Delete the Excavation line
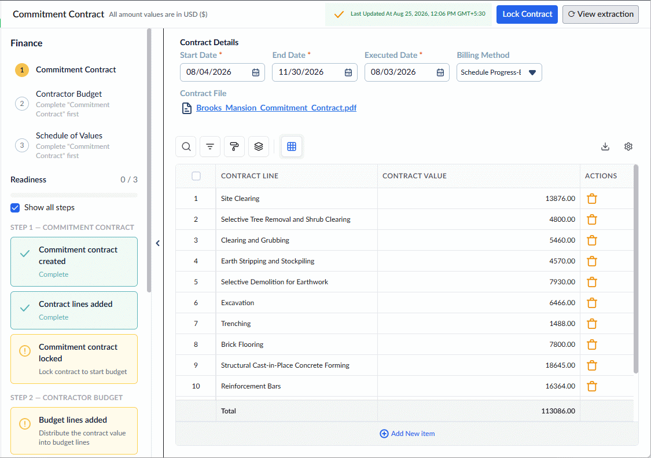 tap(592, 303)
